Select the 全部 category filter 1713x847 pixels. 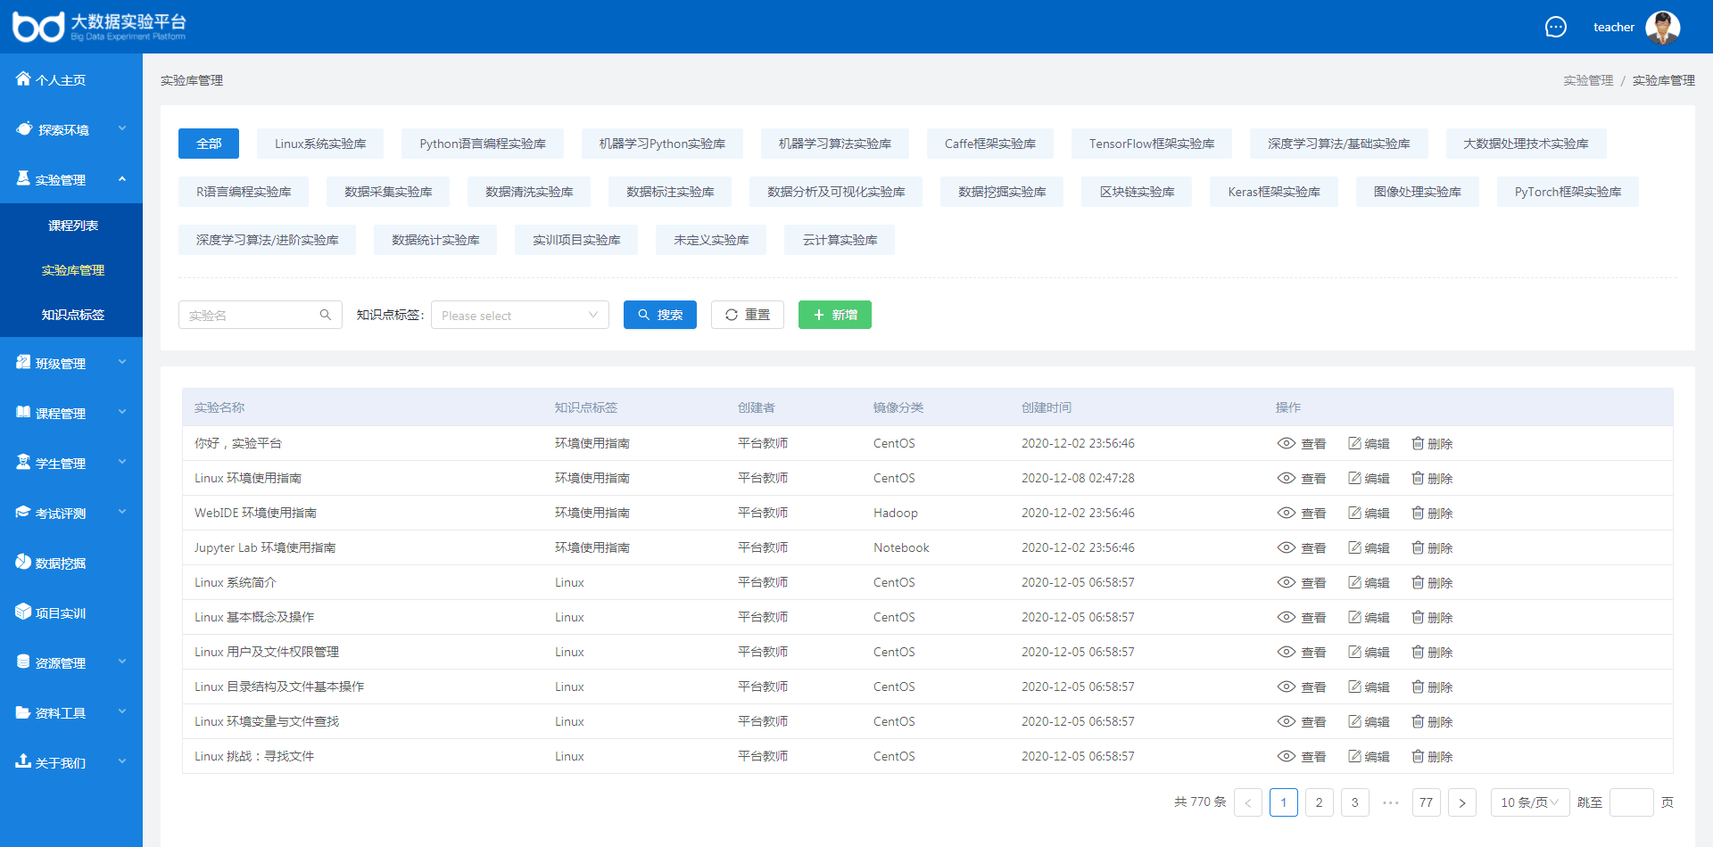[x=209, y=144]
